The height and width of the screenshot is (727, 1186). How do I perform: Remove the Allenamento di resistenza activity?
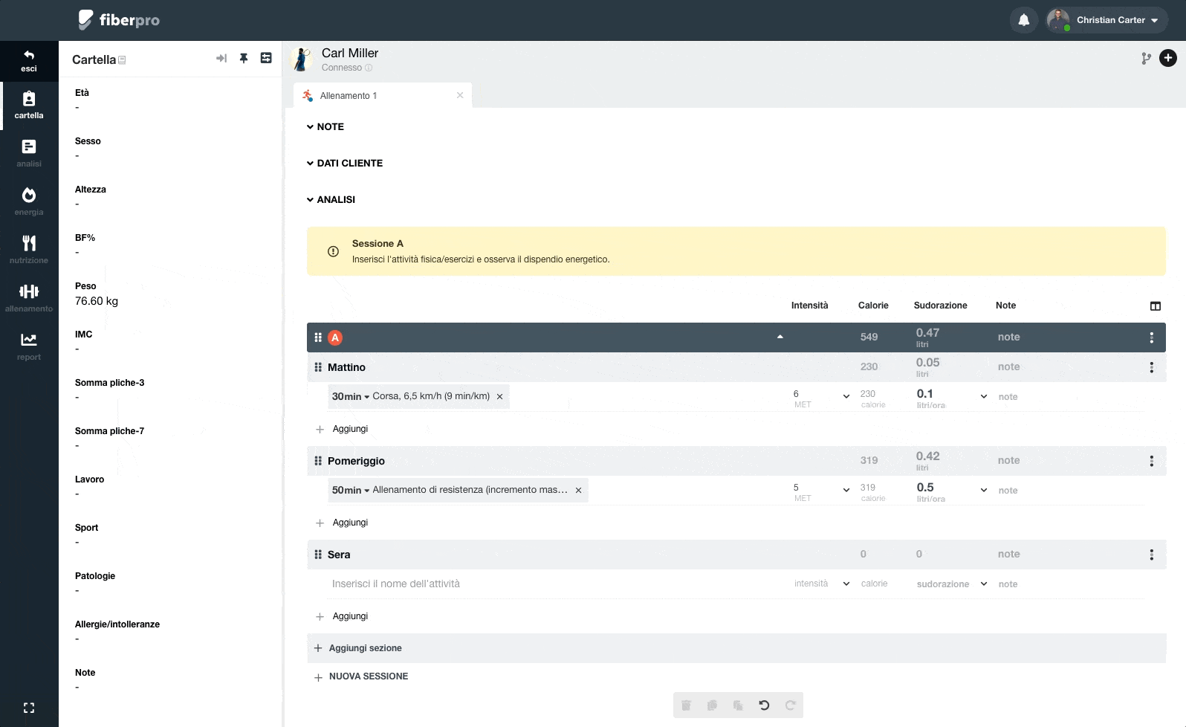click(578, 491)
